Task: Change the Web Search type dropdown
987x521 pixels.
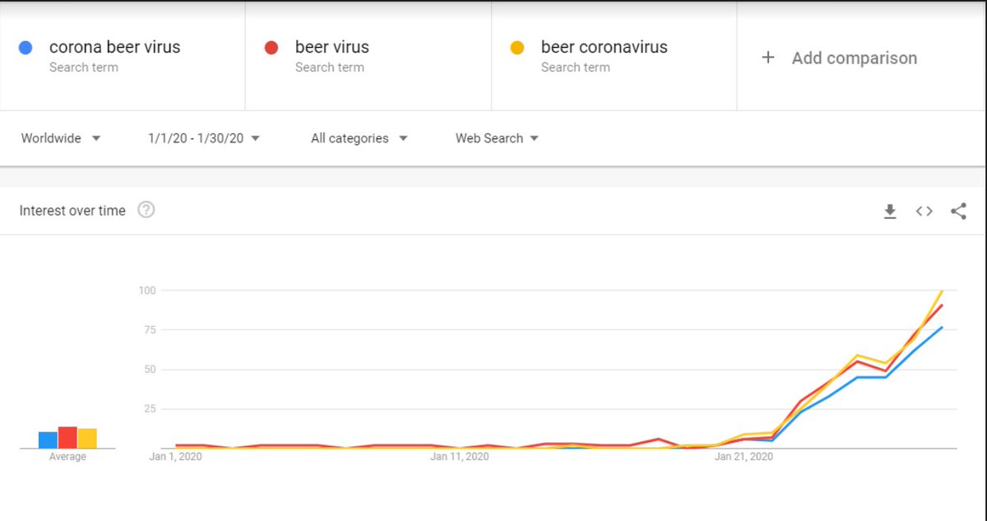Action: coord(498,138)
